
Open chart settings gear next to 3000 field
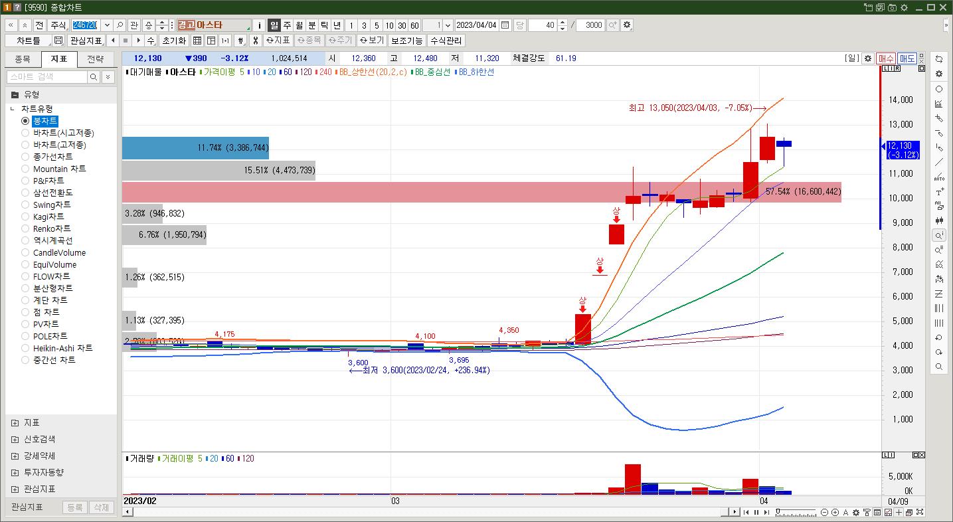[627, 25]
